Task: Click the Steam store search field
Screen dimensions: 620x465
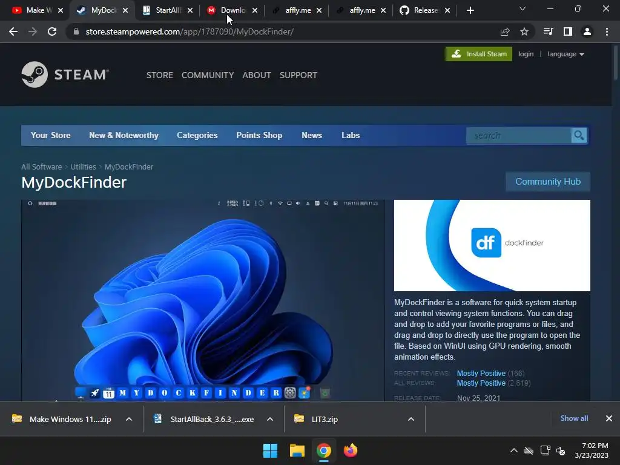Action: 519,135
